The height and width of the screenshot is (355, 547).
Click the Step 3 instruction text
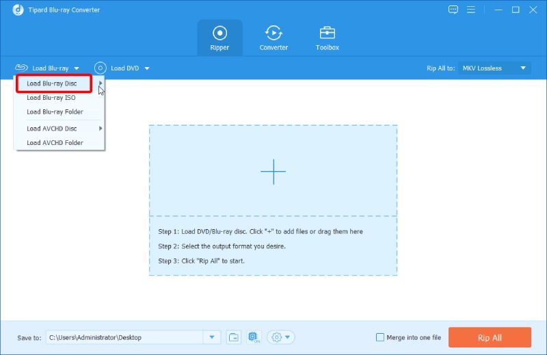201,261
